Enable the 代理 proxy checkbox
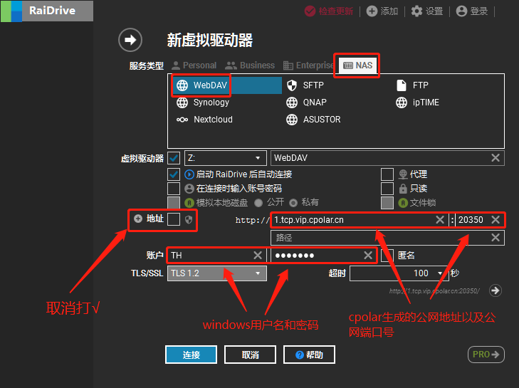 pos(387,174)
